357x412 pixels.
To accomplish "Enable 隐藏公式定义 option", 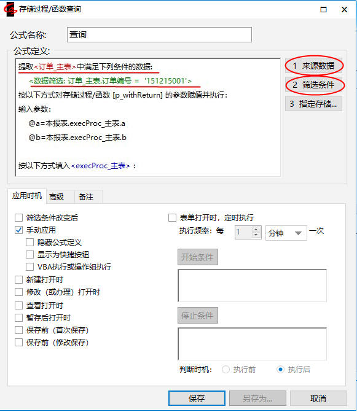I will pyautogui.click(x=29, y=243).
